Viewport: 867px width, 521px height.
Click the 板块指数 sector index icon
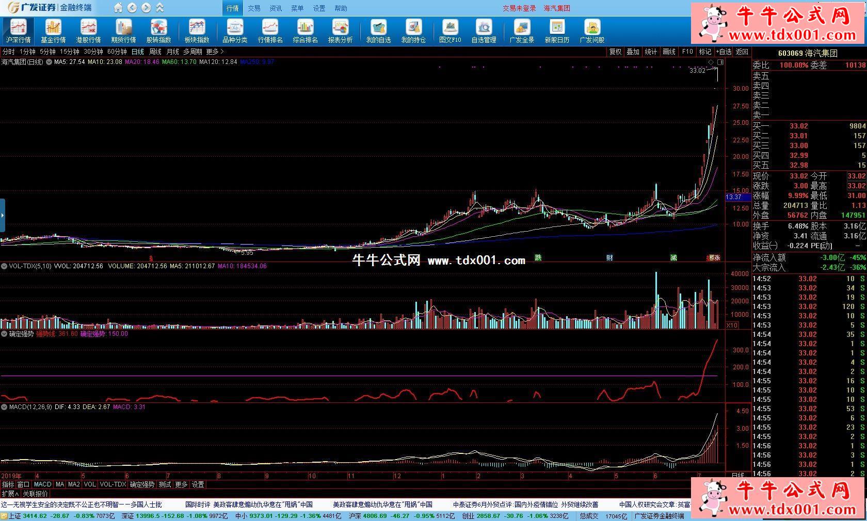(197, 30)
